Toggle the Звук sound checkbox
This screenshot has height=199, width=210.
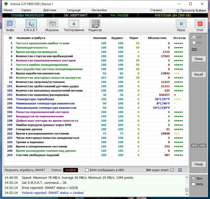pyautogui.click(x=193, y=178)
